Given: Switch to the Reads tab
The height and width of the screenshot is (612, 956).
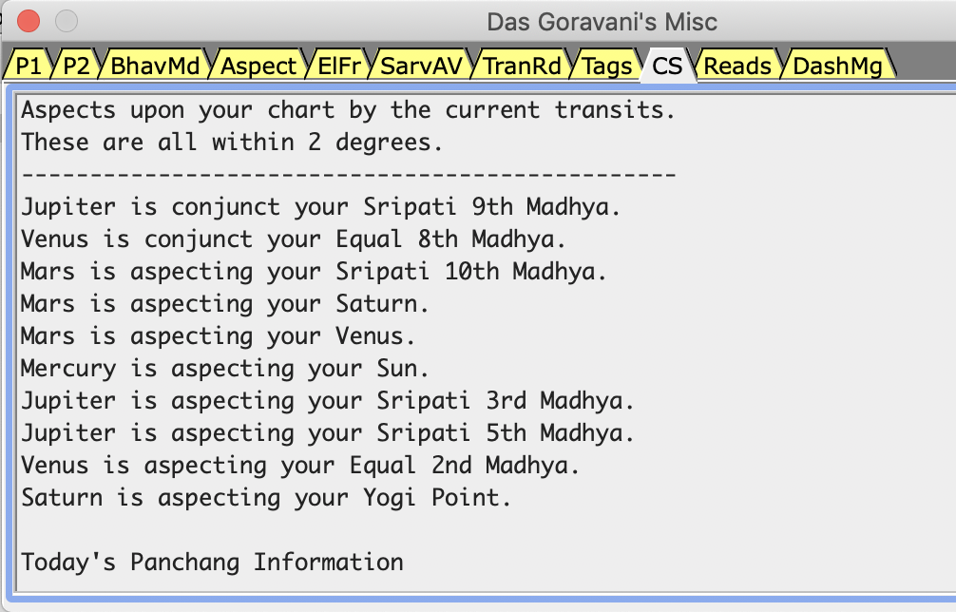Looking at the screenshot, I should (x=737, y=66).
